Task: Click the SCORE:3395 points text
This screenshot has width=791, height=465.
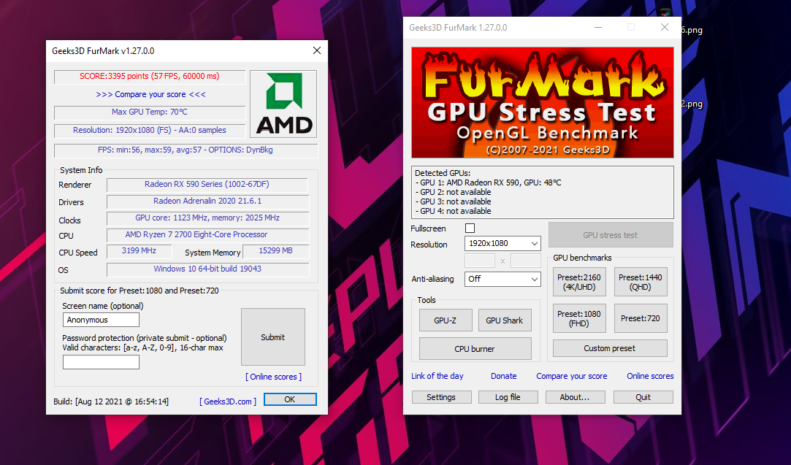Action: [149, 76]
